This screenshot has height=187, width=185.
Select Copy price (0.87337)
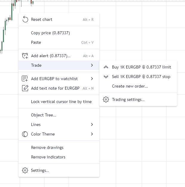pos(50,33)
